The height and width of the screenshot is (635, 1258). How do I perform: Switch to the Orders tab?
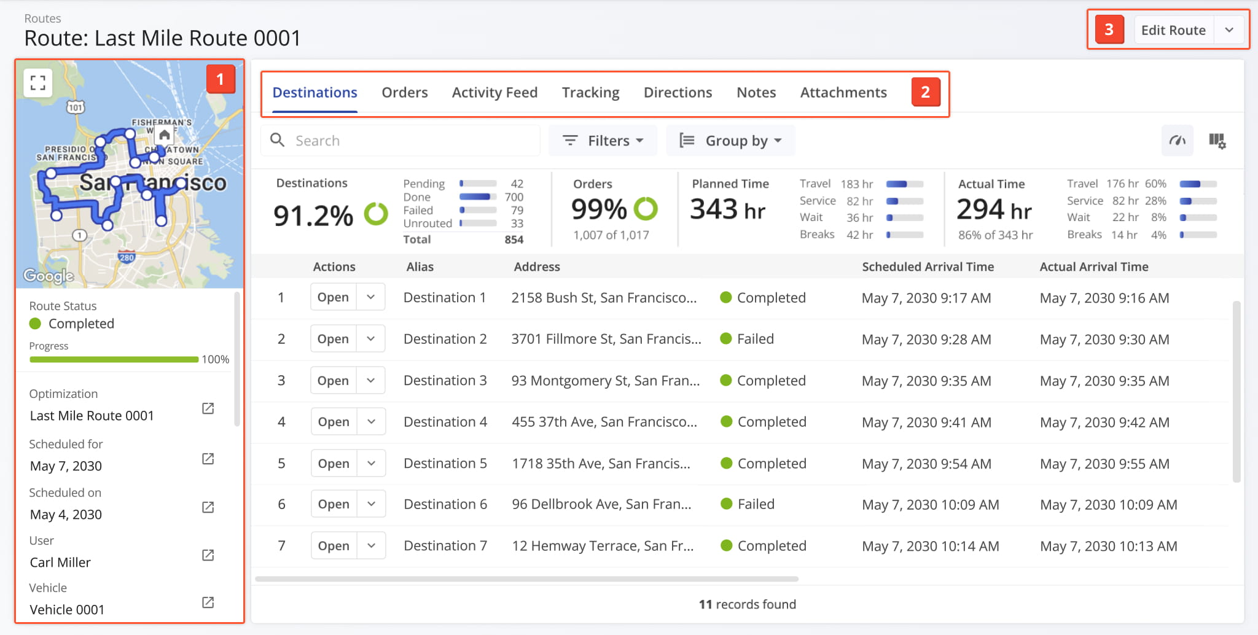pyautogui.click(x=404, y=93)
